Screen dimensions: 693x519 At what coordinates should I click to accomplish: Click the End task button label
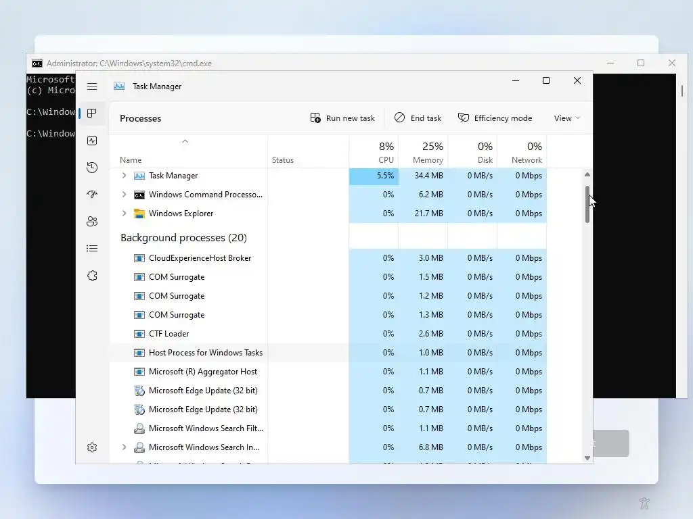[426, 118]
